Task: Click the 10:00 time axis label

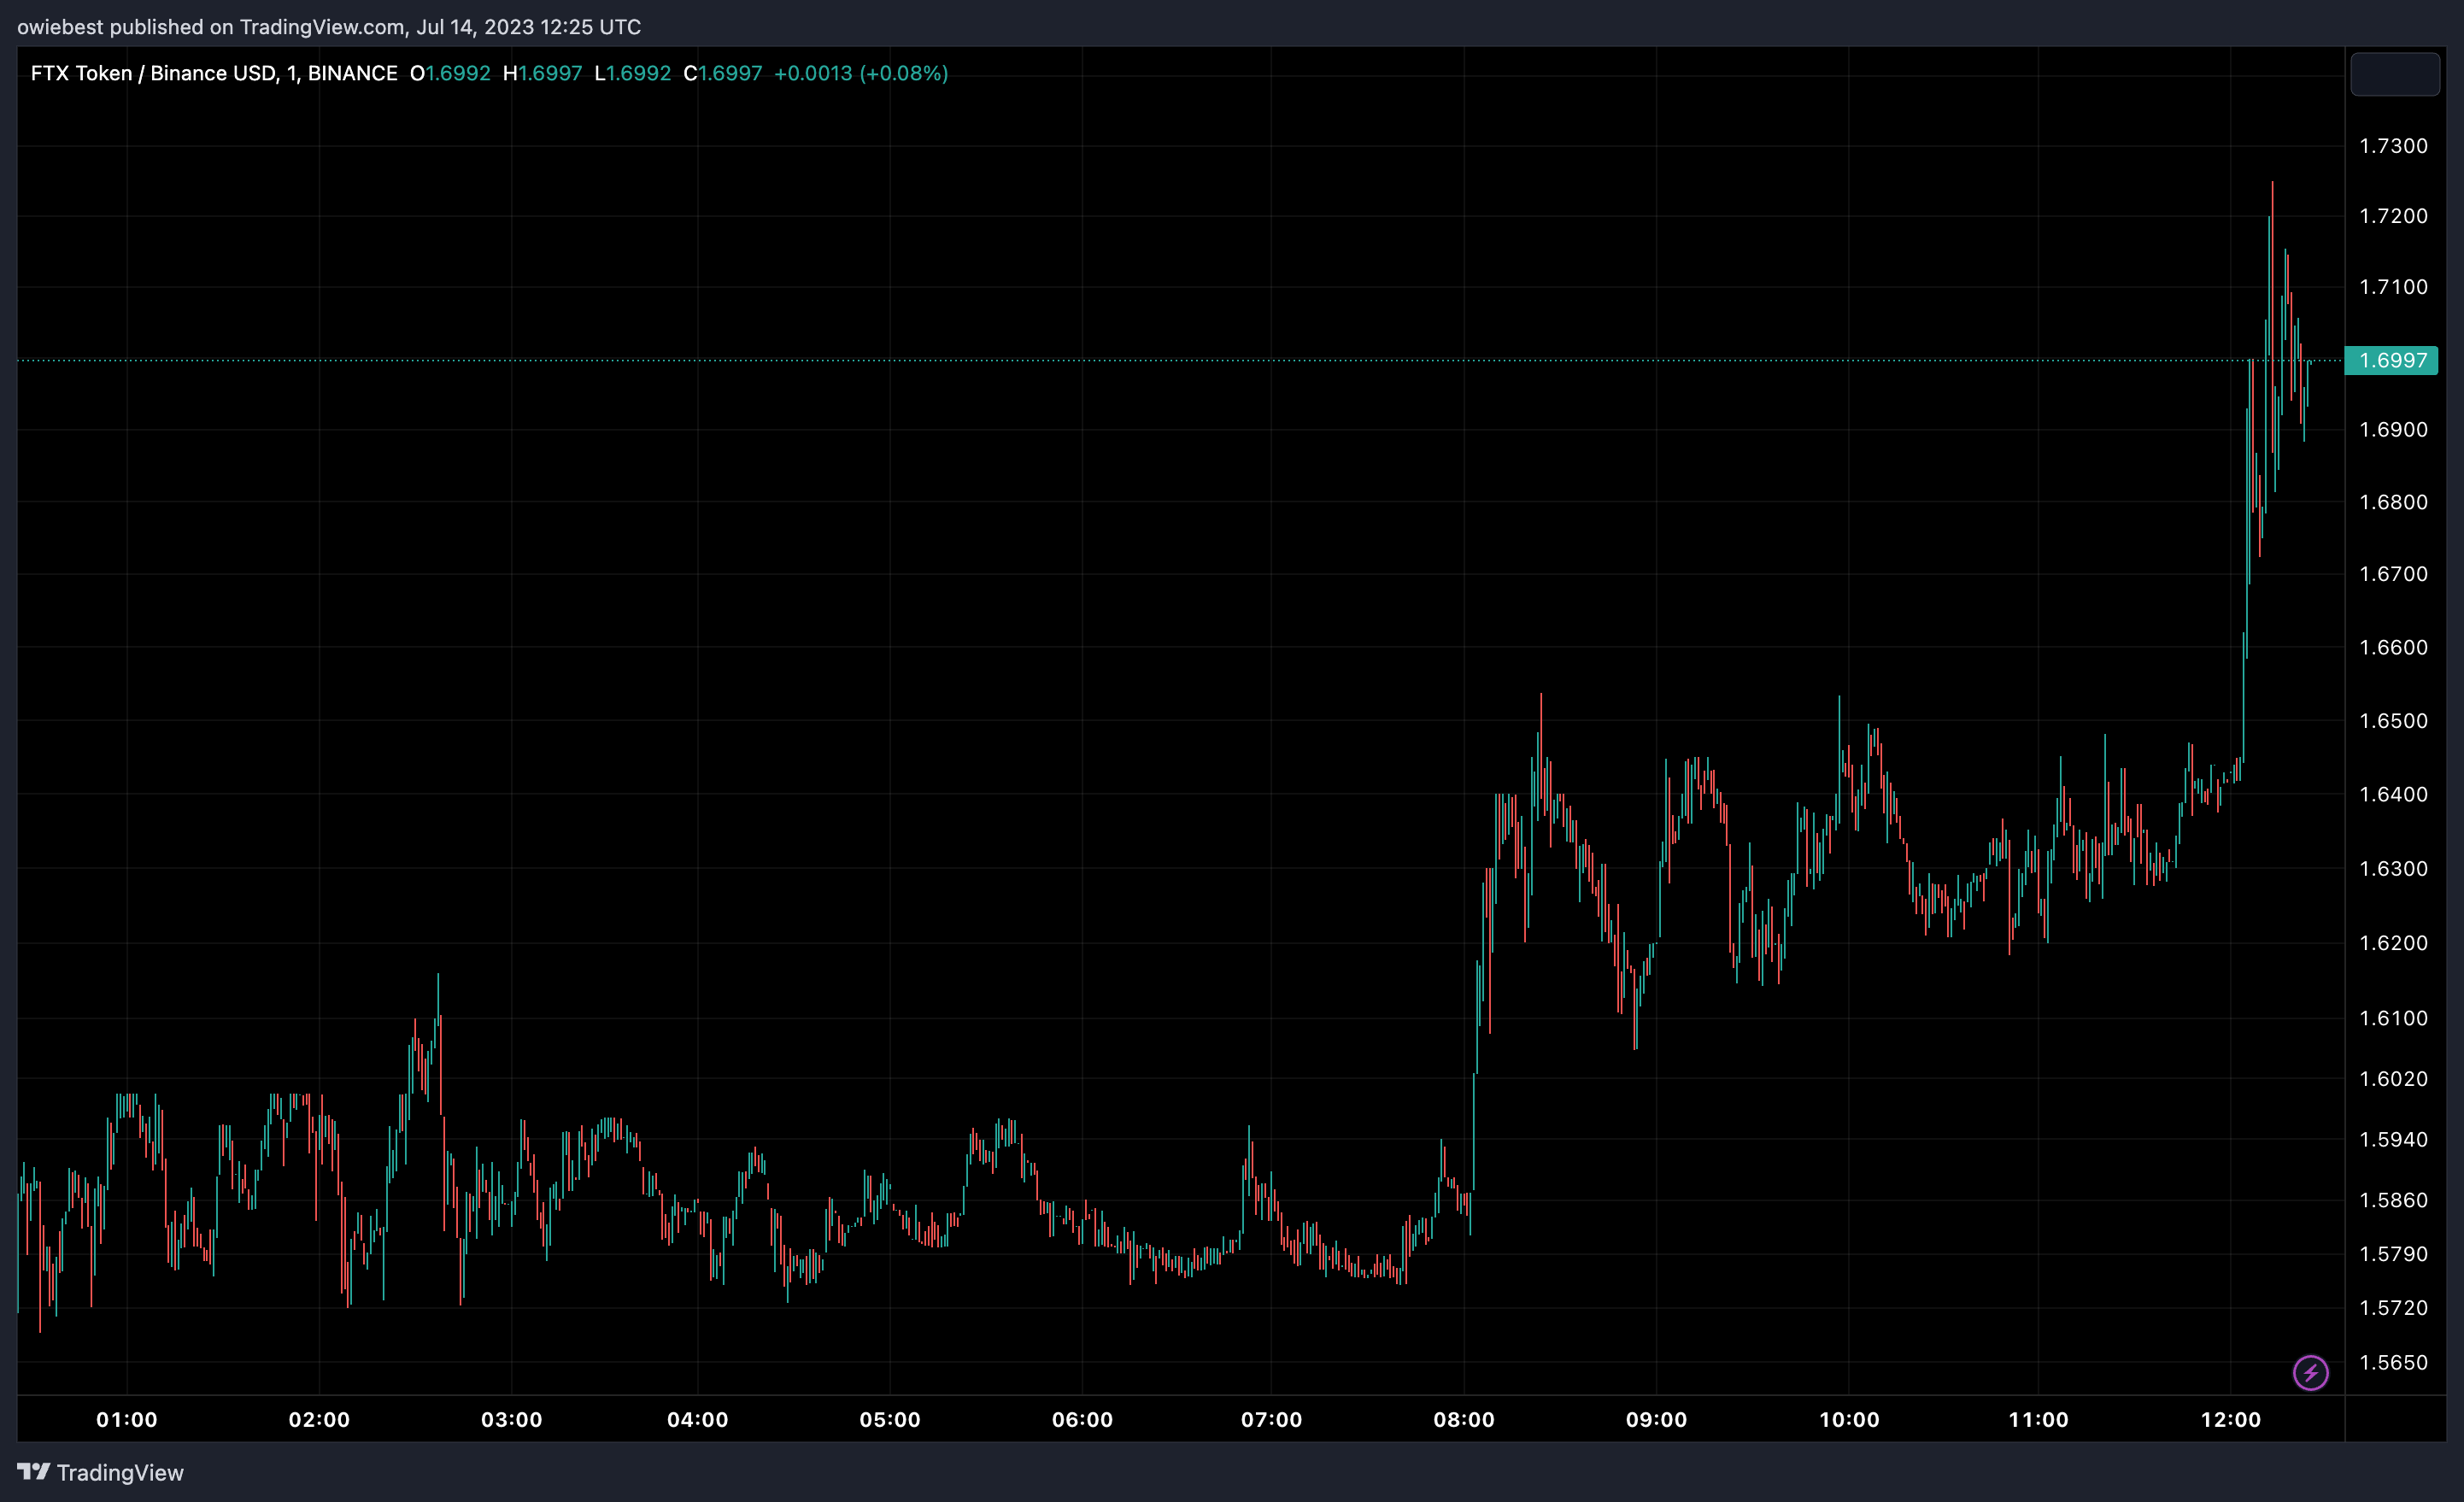Action: point(1849,1420)
